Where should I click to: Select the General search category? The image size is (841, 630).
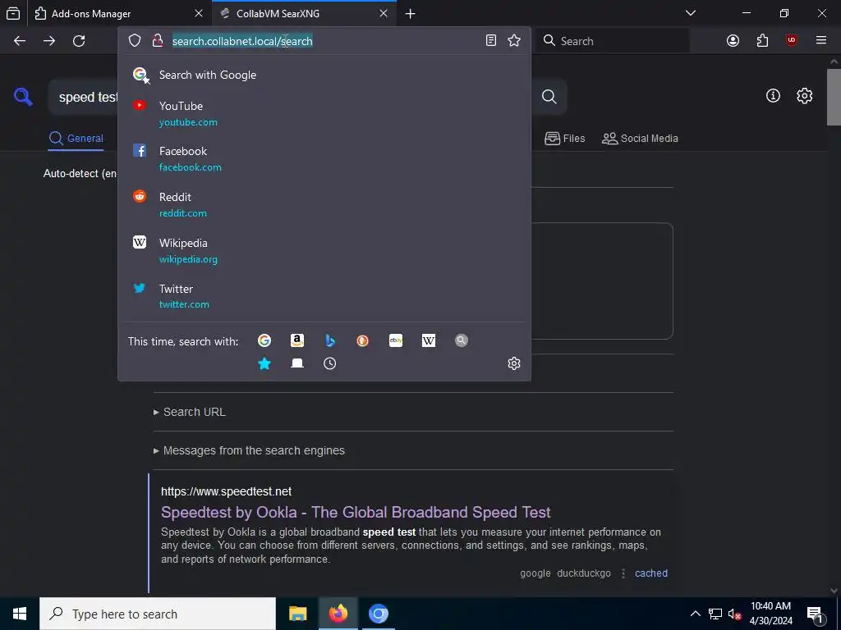point(76,138)
